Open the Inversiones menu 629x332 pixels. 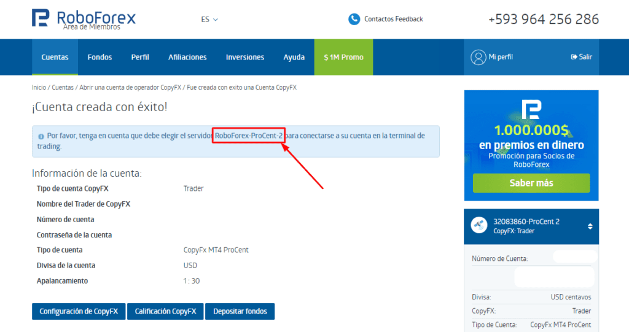[x=244, y=57]
